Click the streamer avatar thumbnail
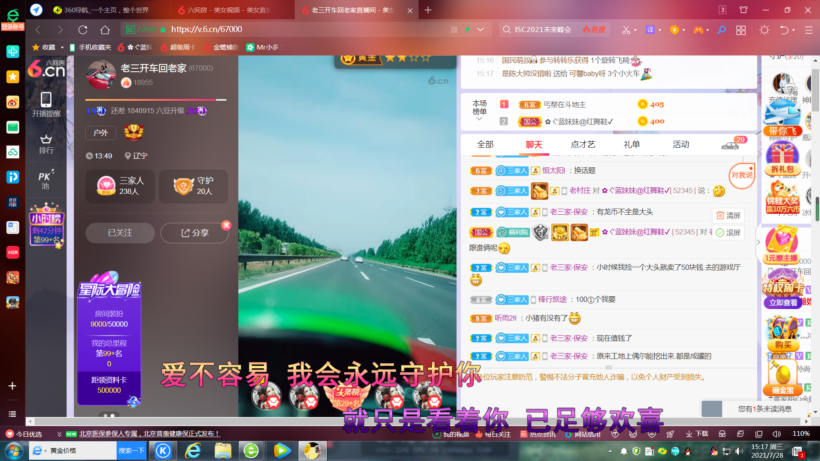 tap(101, 75)
